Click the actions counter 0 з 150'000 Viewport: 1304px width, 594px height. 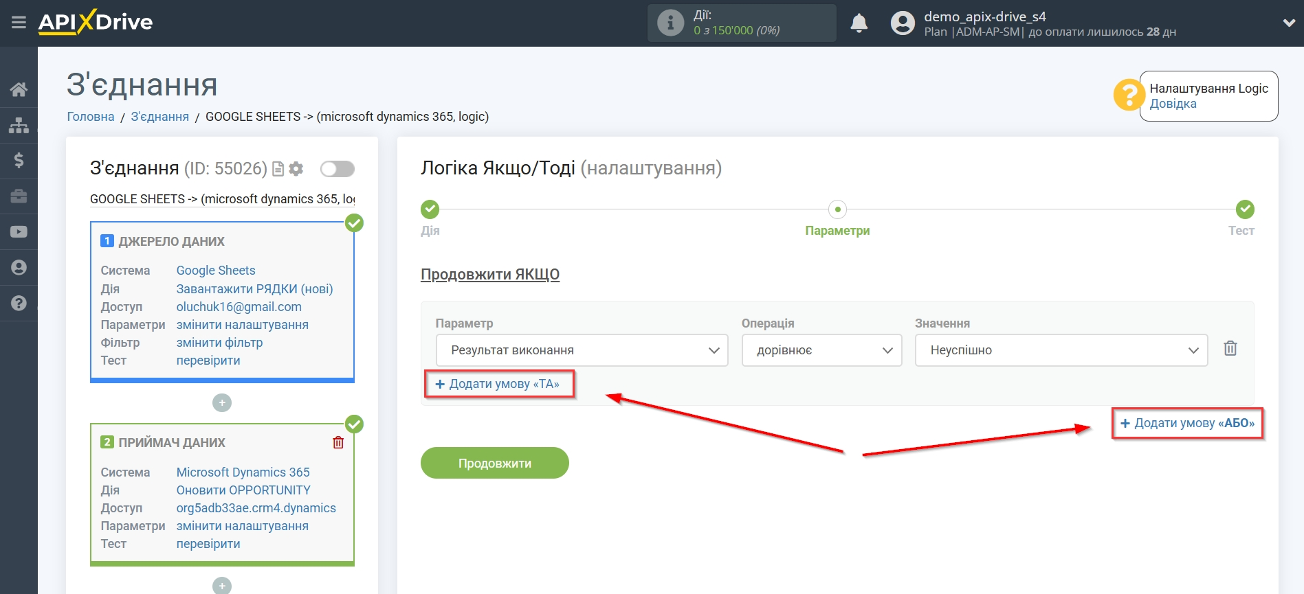tap(736, 30)
